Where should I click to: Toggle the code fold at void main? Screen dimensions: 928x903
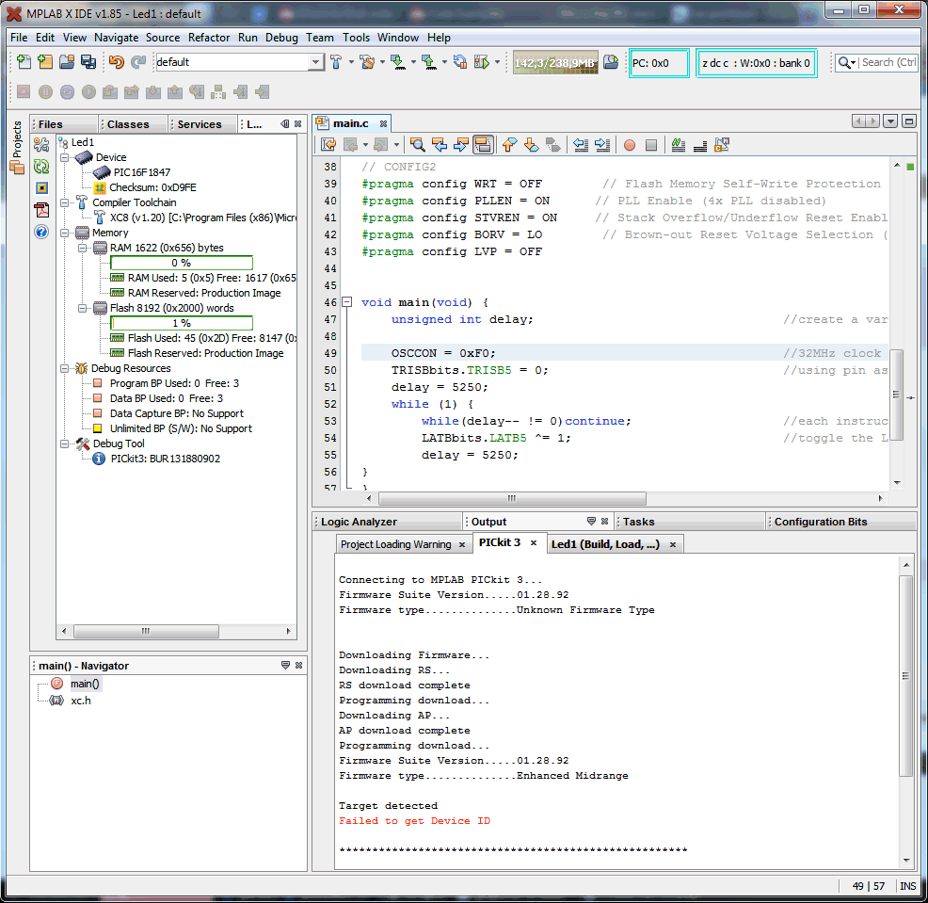click(347, 302)
